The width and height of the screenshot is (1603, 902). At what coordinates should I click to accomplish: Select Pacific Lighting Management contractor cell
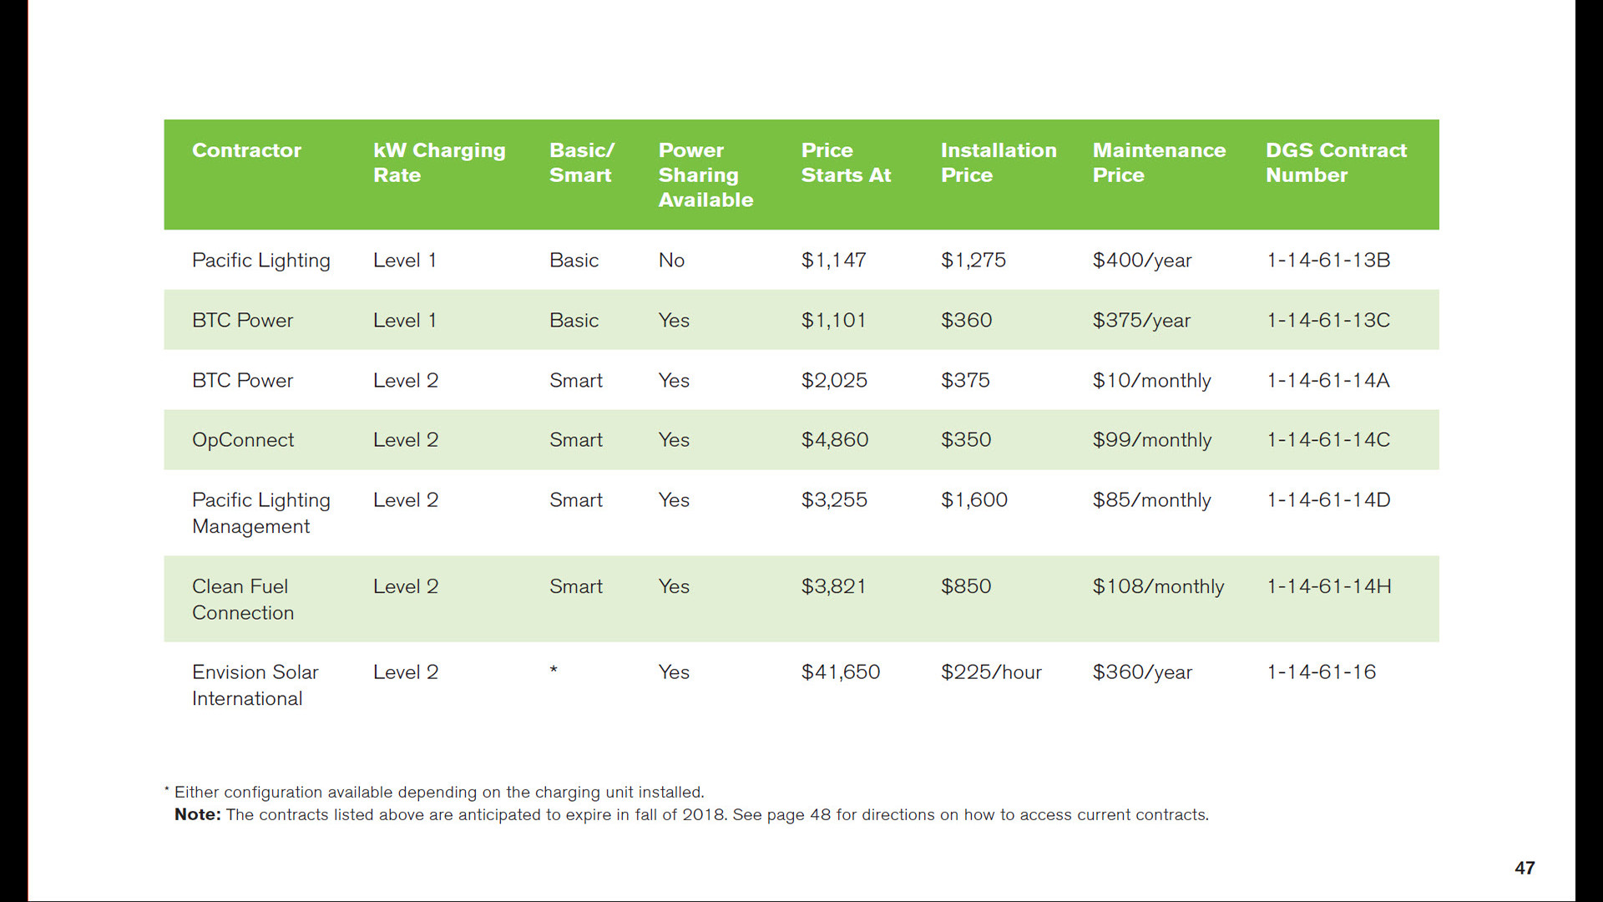click(260, 513)
